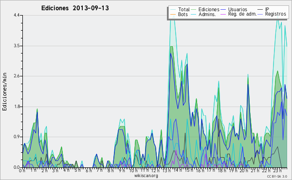Click the y-axis value 3.5
This screenshot has height=180, width=292.
coord(17,46)
